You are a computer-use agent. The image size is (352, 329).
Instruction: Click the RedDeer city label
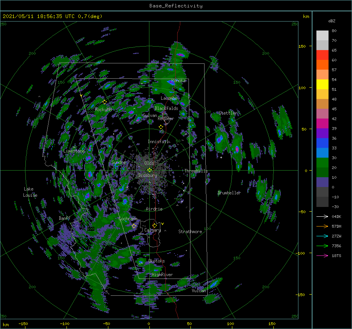click(x=166, y=119)
